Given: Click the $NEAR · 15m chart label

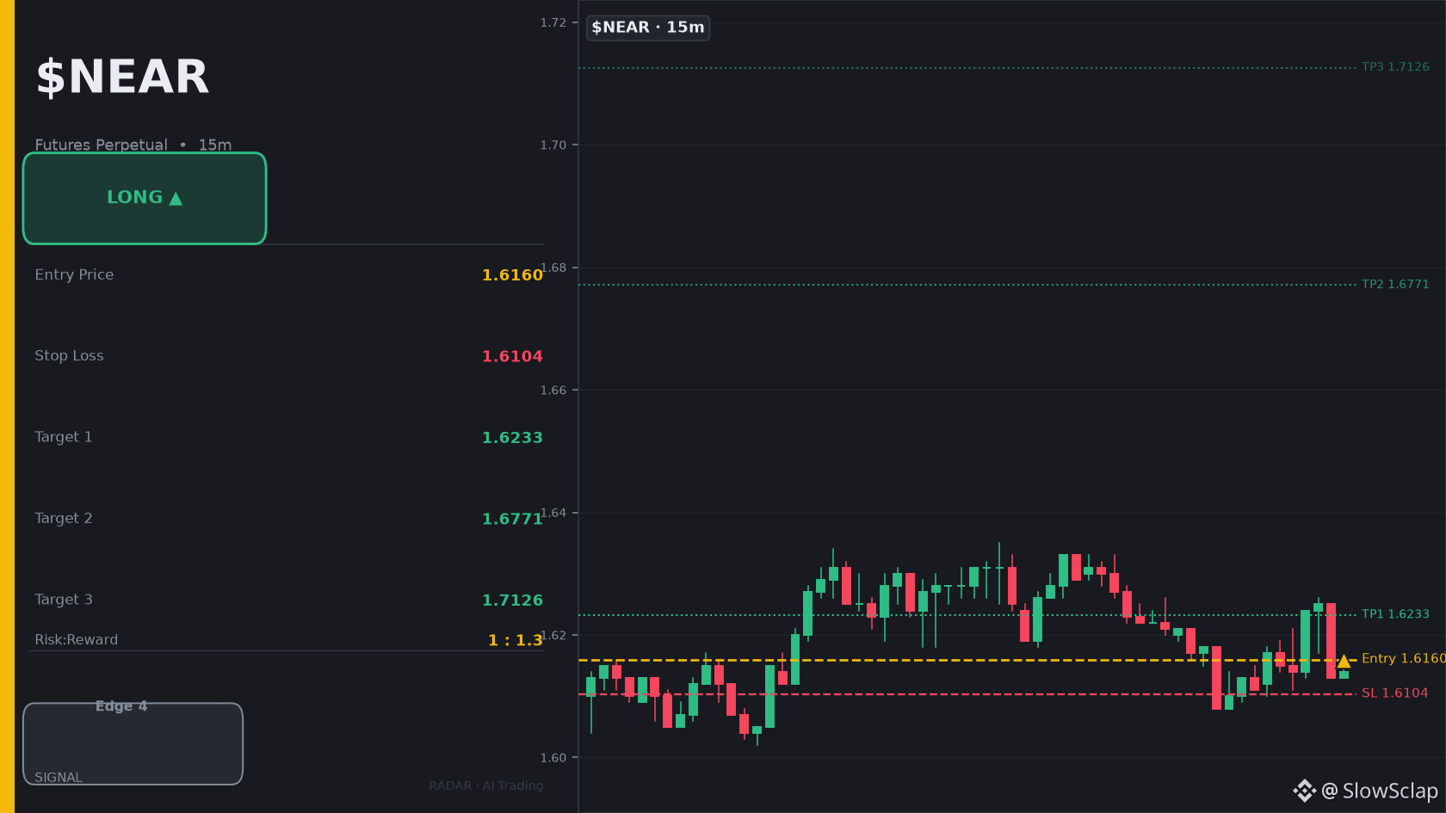Looking at the screenshot, I should 648,28.
